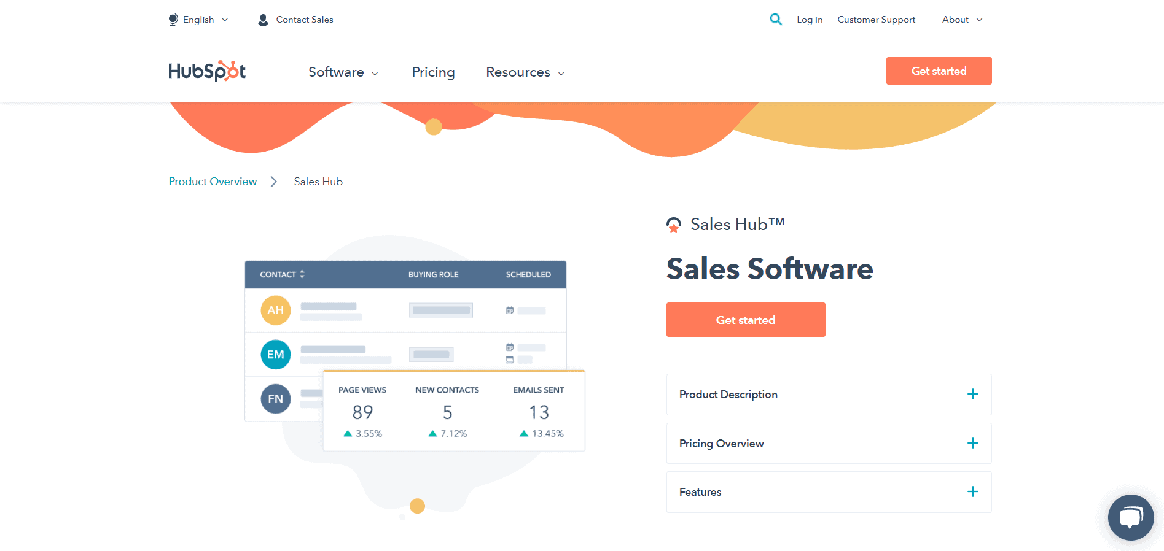1164x551 pixels.
Task: Go back to Product Overview breadcrumb
Action: coord(213,182)
